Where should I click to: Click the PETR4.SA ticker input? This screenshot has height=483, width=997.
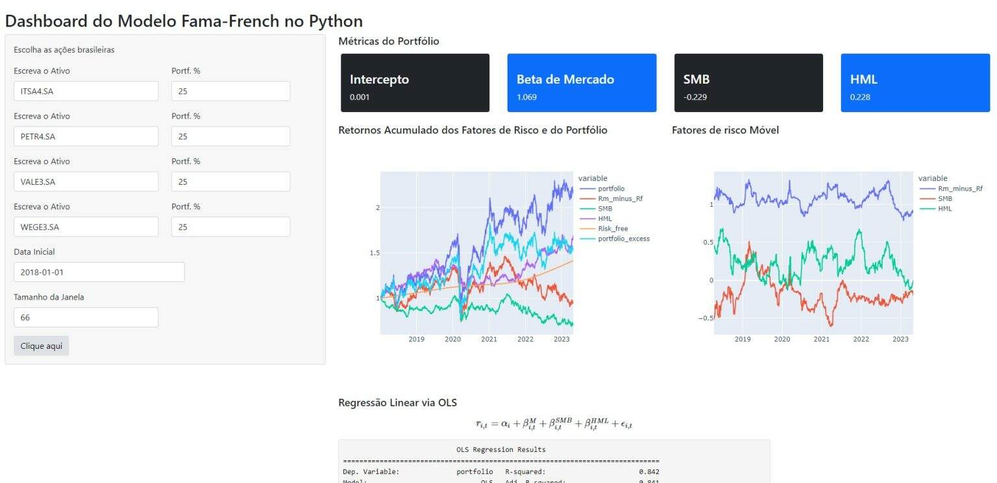pyautogui.click(x=86, y=136)
